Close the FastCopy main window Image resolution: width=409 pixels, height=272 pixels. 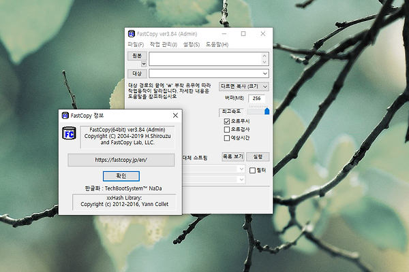[x=263, y=34]
